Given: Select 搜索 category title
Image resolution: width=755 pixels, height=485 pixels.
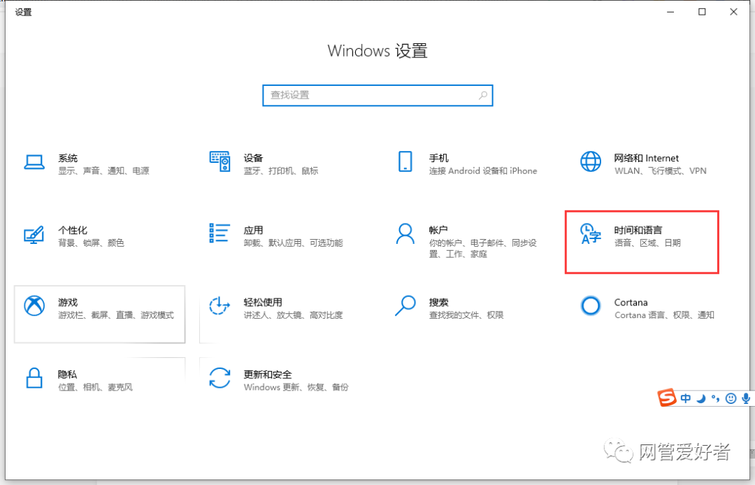Looking at the screenshot, I should (438, 302).
